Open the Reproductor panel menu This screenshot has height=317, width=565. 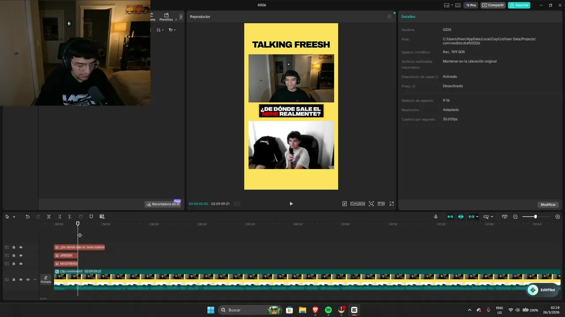click(389, 17)
